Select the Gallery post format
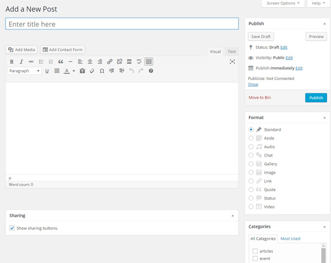This screenshot has height=263, width=331. (x=251, y=164)
